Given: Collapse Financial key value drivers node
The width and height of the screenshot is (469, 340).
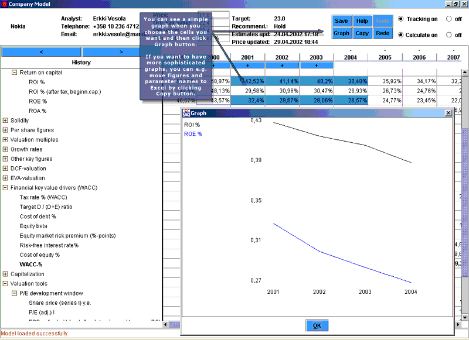Looking at the screenshot, I should pyautogui.click(x=5, y=187).
